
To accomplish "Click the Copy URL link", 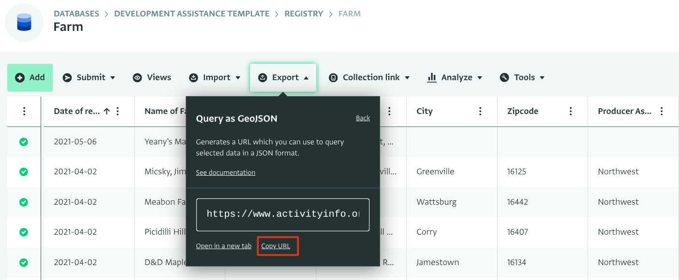I will (x=276, y=246).
